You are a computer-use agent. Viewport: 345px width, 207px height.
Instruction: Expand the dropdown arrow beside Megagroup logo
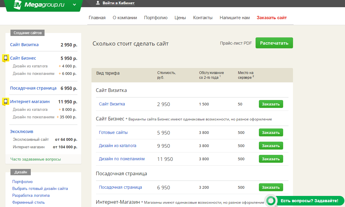(x=74, y=4)
